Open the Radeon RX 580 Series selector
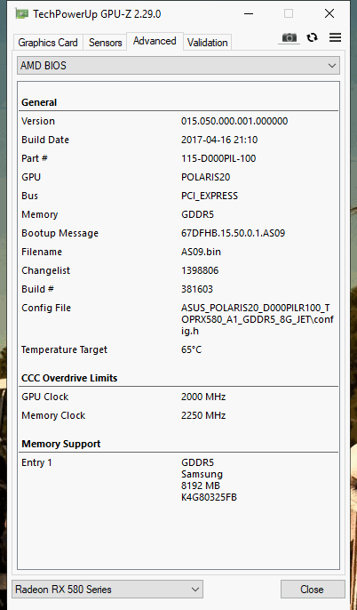Viewport: 357px width, 610px height. tap(107, 589)
